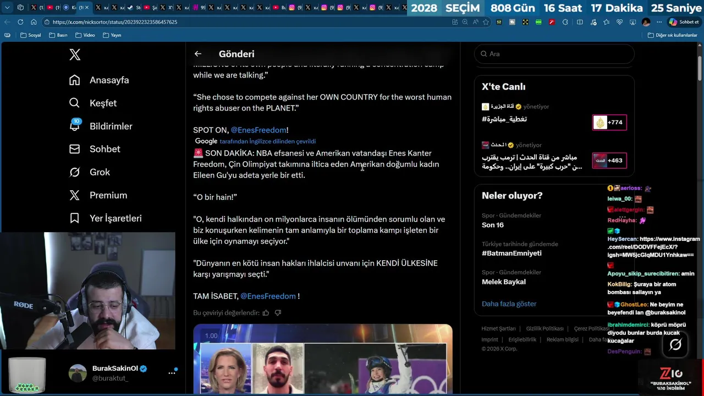Open the live stream with +774 badge
Viewport: 704px width, 396px height.
pos(609,122)
